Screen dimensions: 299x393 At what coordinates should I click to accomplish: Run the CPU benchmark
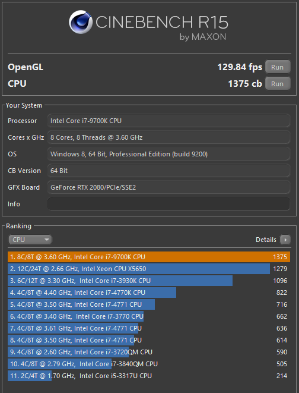click(278, 83)
